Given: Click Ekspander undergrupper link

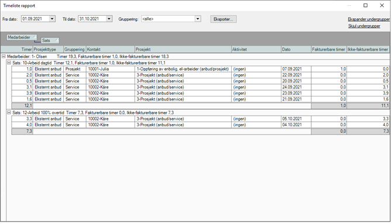Looking at the screenshot, I should [x=369, y=19].
